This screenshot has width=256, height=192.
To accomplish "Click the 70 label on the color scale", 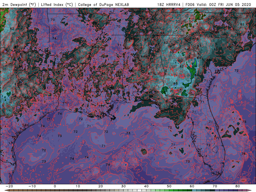I will pos(215,186).
